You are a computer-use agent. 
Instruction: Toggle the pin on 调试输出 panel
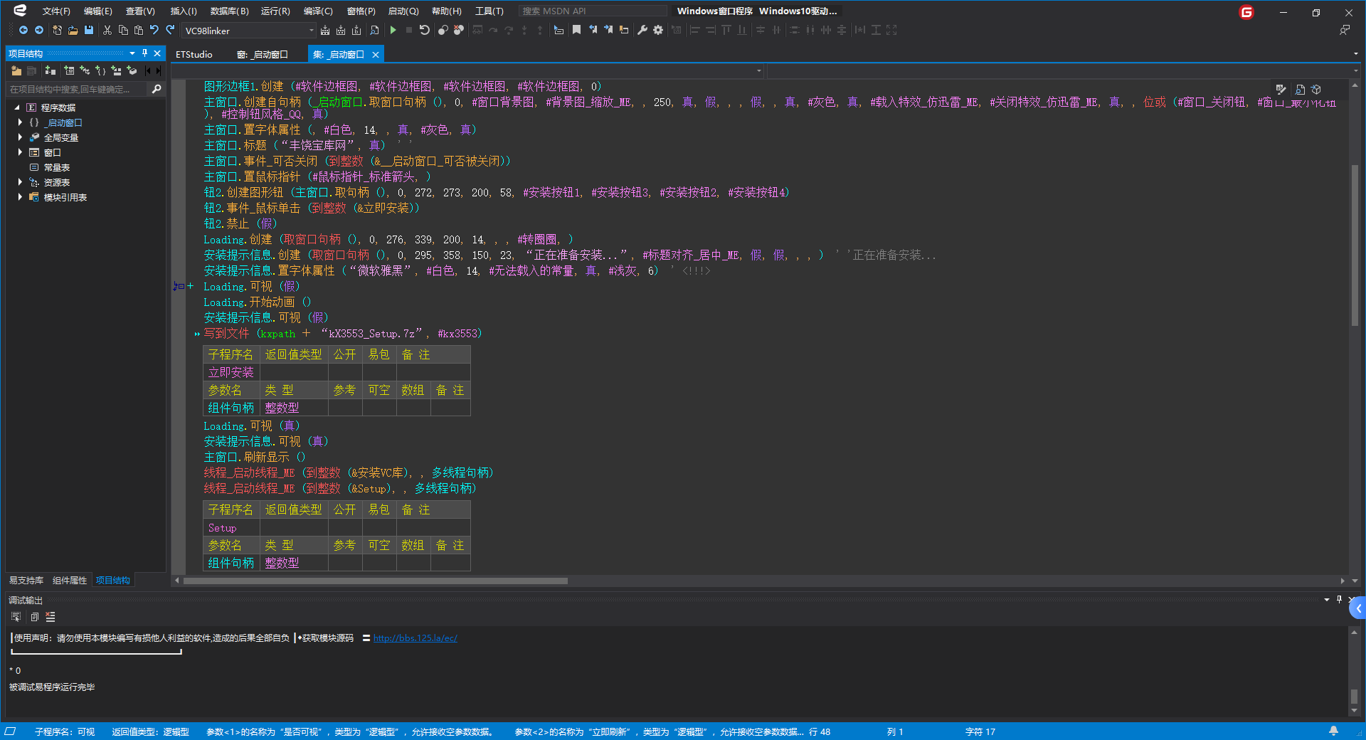click(1339, 600)
